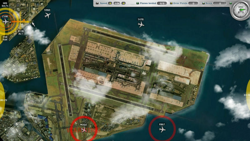Select airplane F867 inside the red circle
This screenshot has height=141, width=250.
click(162, 129)
